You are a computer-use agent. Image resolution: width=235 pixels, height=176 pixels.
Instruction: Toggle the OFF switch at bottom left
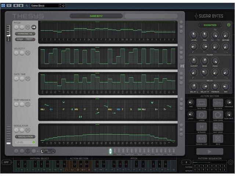tap(6, 162)
